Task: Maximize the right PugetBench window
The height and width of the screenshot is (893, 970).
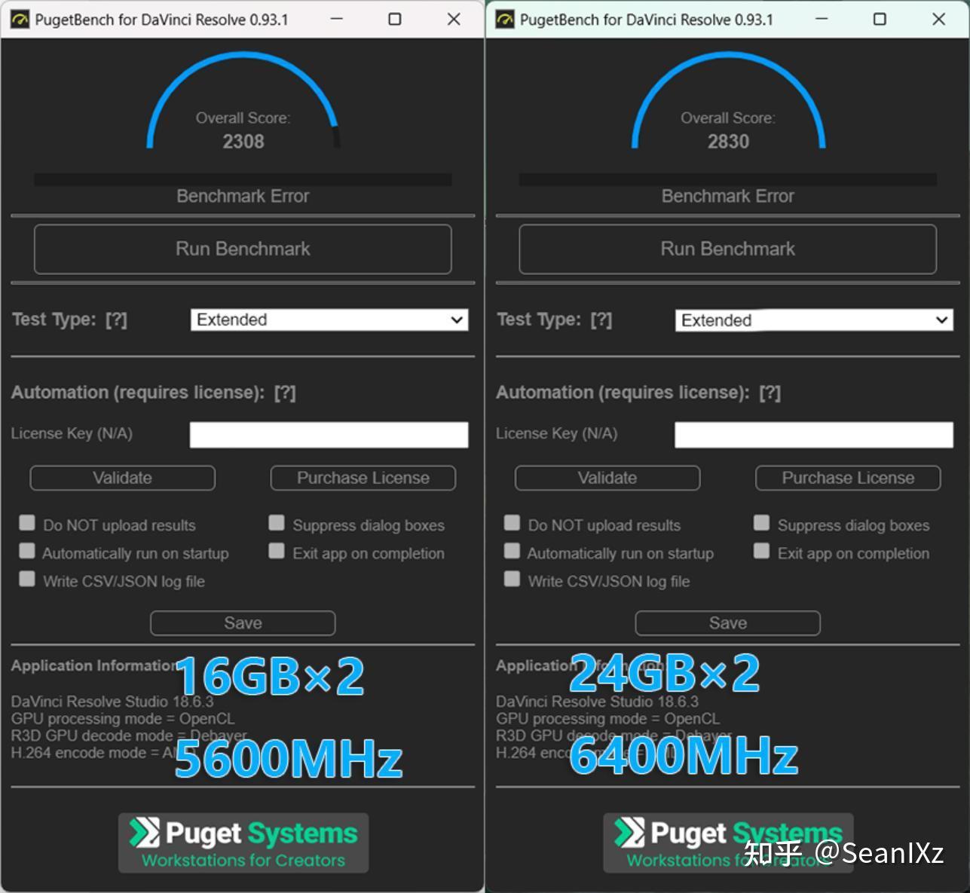Action: point(880,19)
